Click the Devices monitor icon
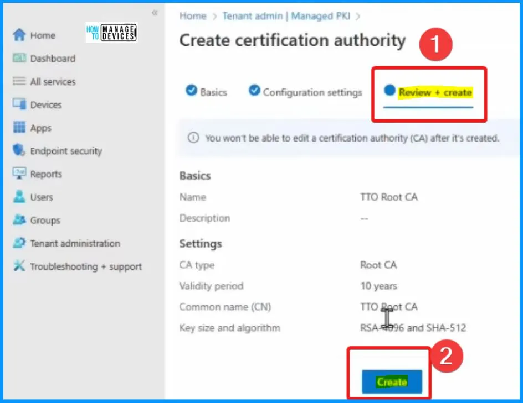Viewport: 523px width, 403px height. tap(19, 104)
